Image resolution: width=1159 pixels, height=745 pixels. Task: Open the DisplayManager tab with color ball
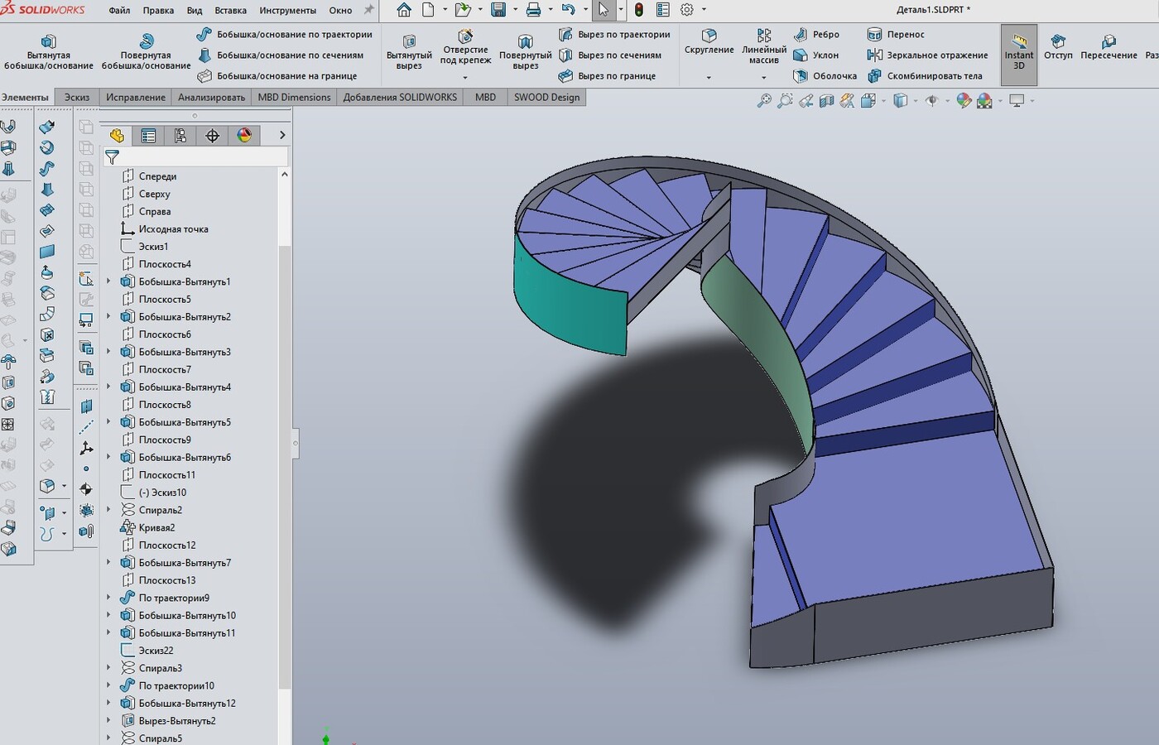[x=244, y=136]
